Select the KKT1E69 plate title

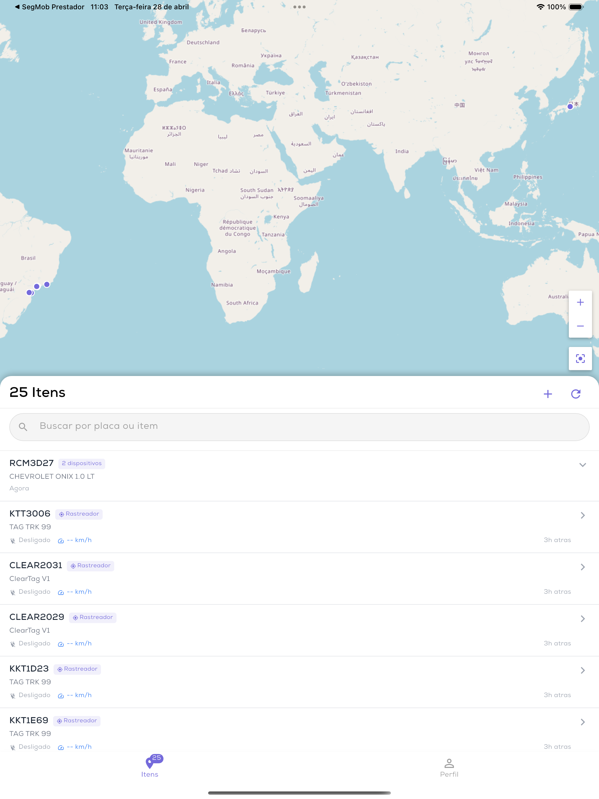coord(29,721)
